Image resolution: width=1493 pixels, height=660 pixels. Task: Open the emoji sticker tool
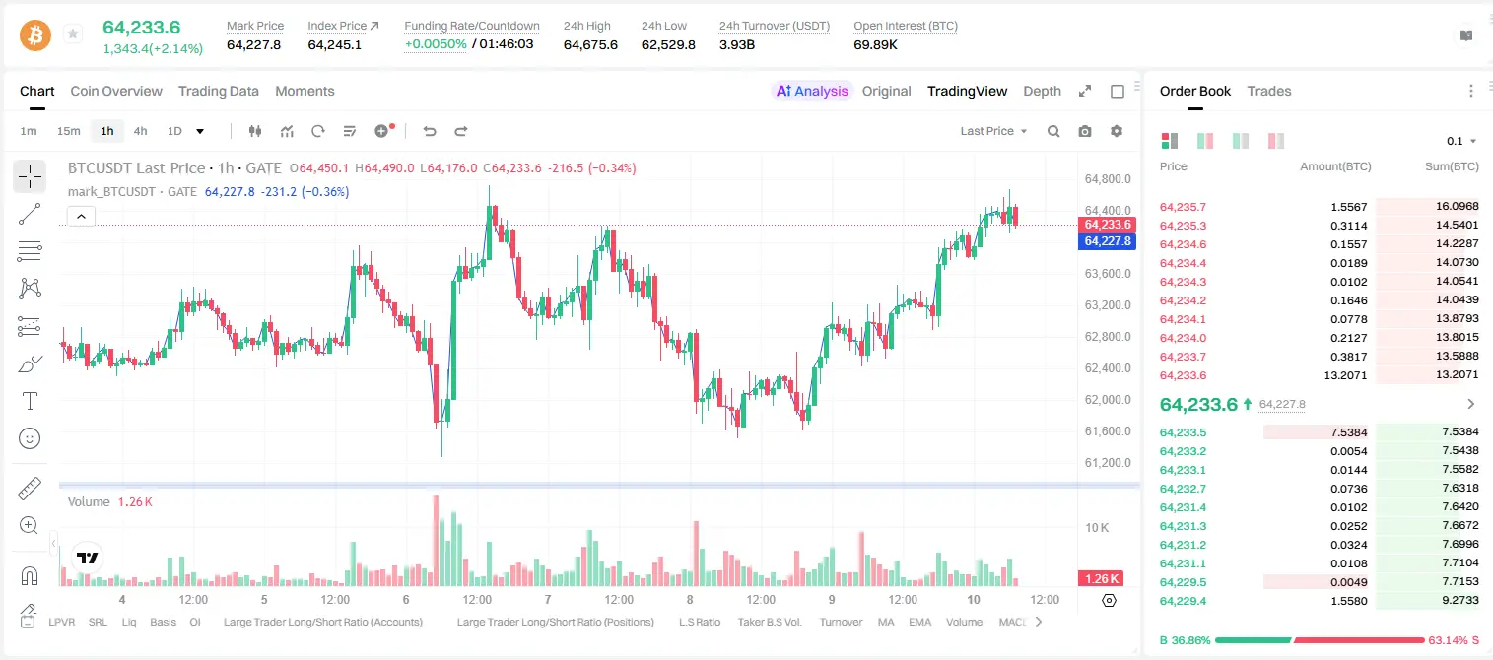[x=30, y=438]
